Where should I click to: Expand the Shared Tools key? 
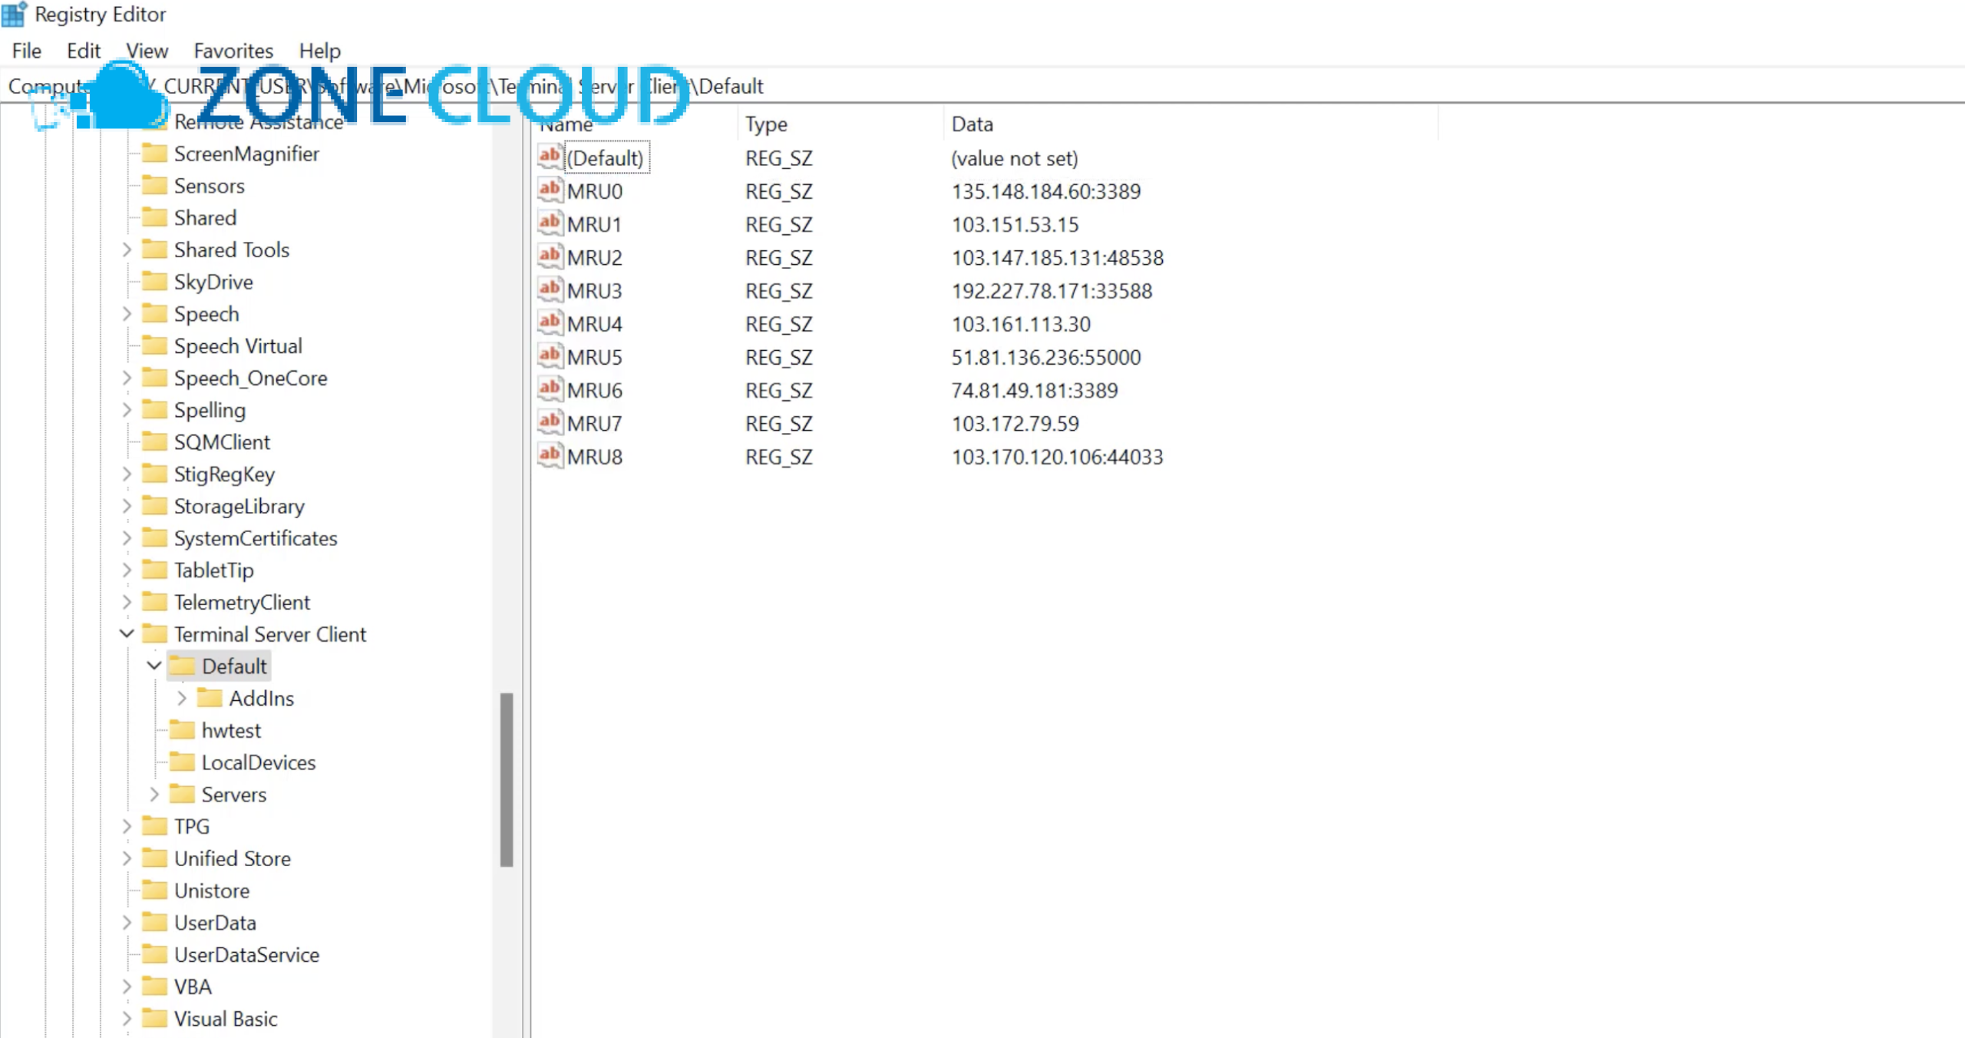[x=127, y=250]
